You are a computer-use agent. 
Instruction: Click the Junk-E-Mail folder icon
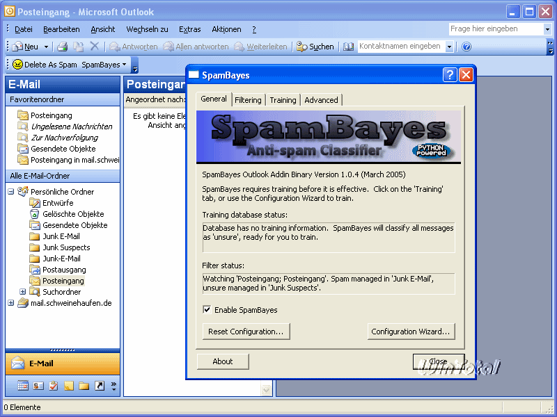pyautogui.click(x=34, y=259)
